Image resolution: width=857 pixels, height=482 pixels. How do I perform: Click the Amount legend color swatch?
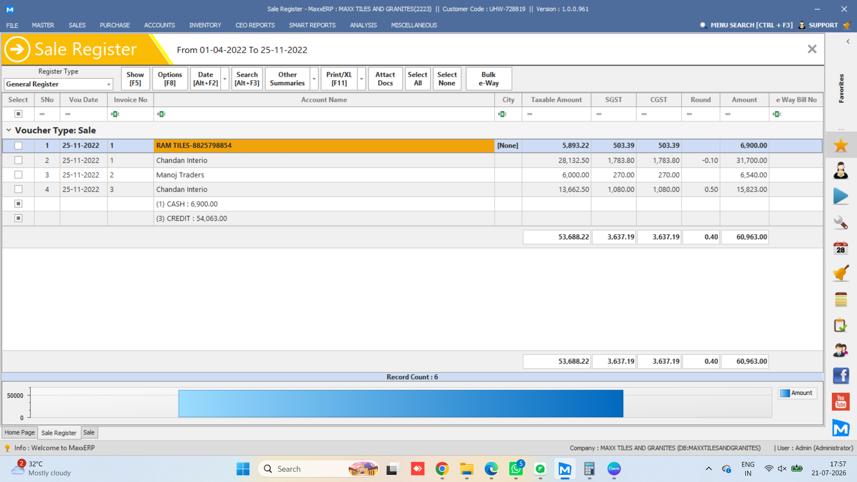pos(785,393)
